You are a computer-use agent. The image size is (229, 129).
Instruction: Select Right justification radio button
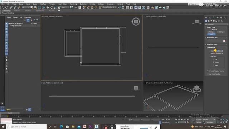point(214,65)
